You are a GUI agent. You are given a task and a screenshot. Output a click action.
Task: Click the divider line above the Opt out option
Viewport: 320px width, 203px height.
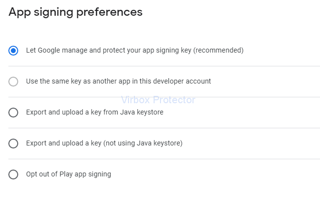point(163,159)
